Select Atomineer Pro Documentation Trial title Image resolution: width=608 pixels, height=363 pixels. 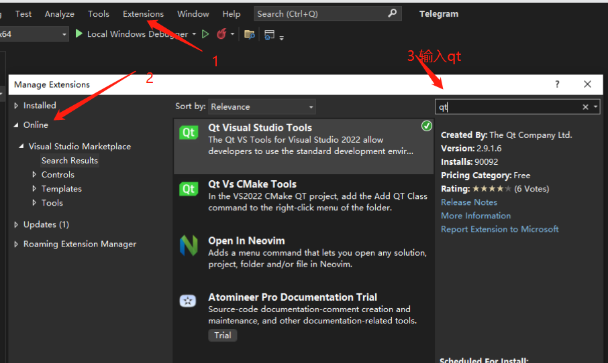click(293, 297)
